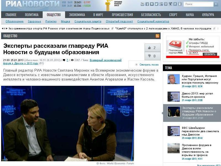Screen dimensions: 221x166
Task: Open the Pinterest icon in header
Action: (166, 4)
